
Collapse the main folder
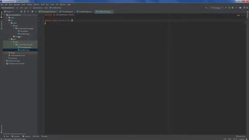coord(9,23)
